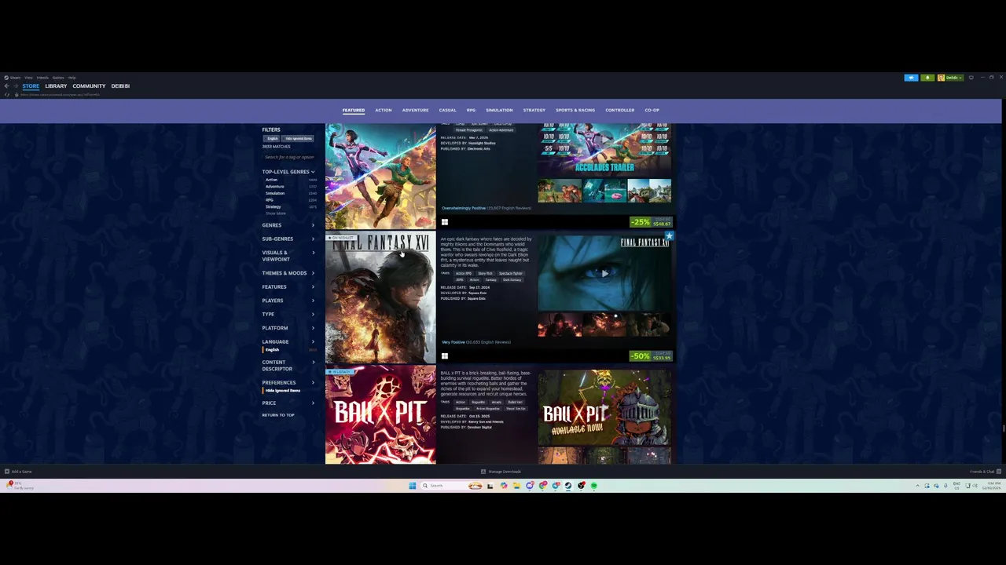Open the green notifications bell
The height and width of the screenshot is (565, 1006).
927,78
